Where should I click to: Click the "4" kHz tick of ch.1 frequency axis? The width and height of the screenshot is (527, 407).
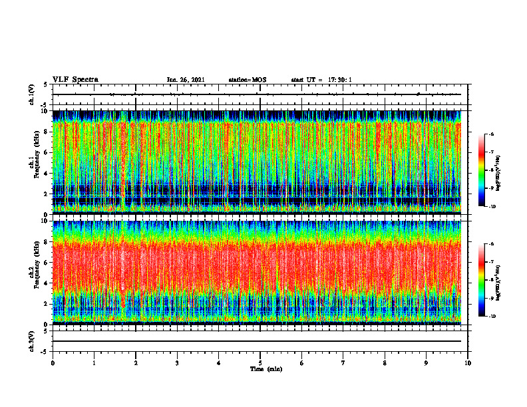[x=47, y=174]
